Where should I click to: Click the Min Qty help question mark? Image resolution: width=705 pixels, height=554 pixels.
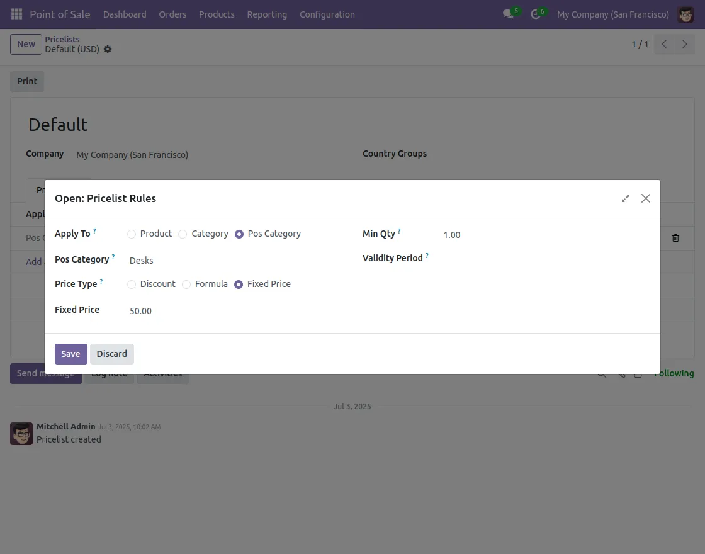(x=399, y=230)
